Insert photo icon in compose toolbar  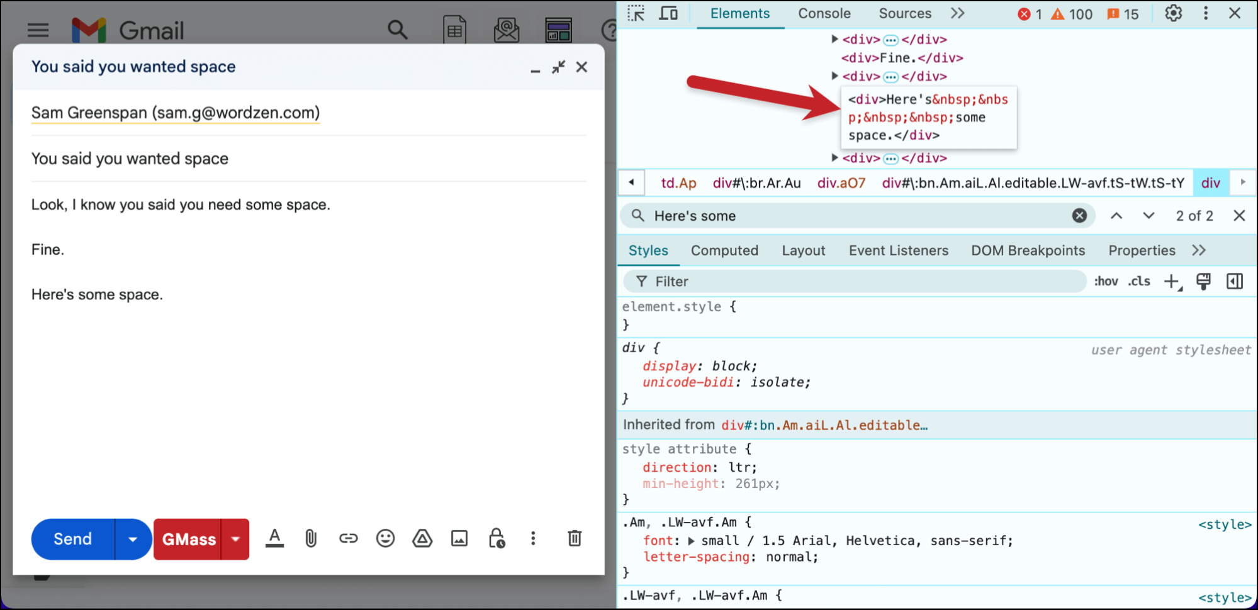(459, 538)
